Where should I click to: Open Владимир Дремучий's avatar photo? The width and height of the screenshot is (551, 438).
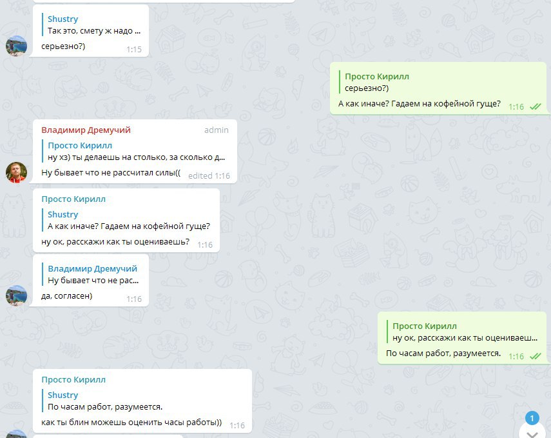[17, 172]
